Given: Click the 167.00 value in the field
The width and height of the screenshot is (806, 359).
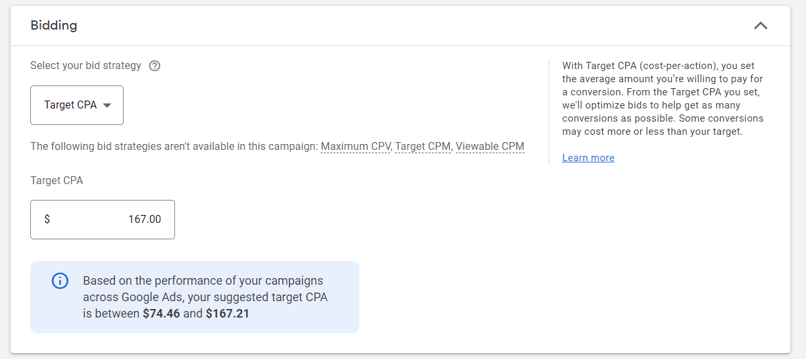Looking at the screenshot, I should click(144, 220).
